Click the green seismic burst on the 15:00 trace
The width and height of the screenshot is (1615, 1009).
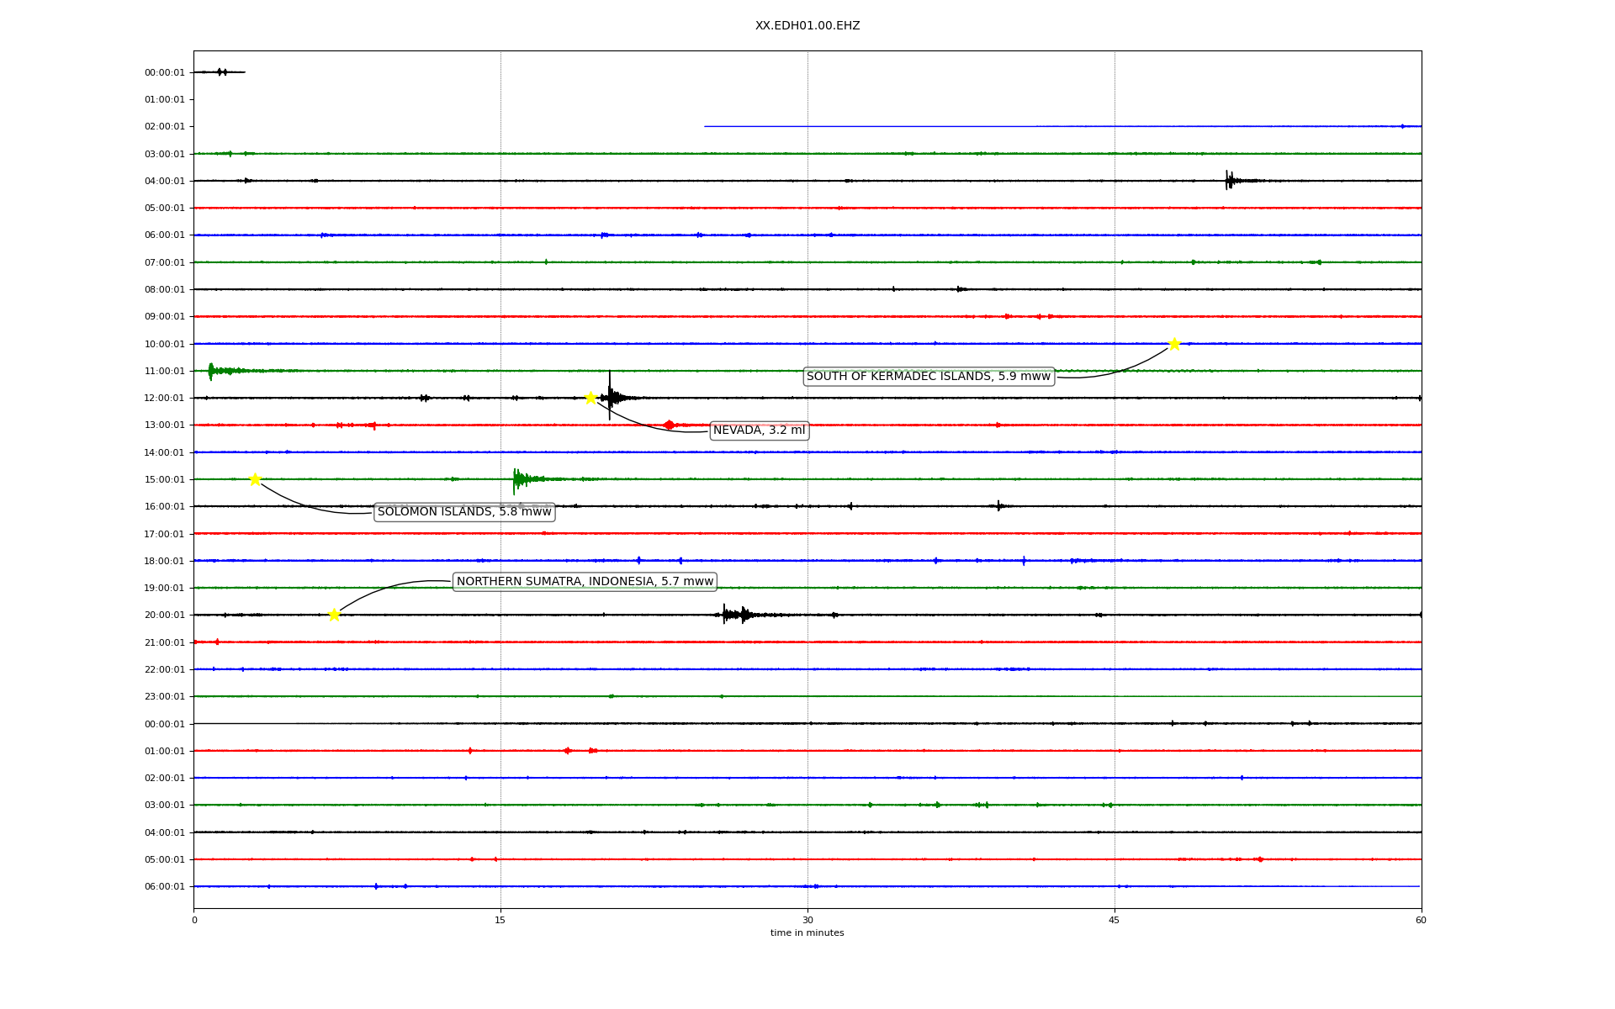[519, 479]
